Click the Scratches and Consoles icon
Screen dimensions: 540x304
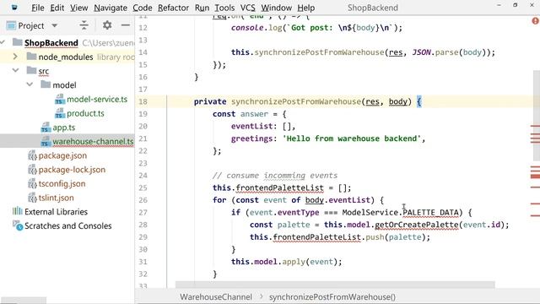pyautogui.click(x=18, y=225)
